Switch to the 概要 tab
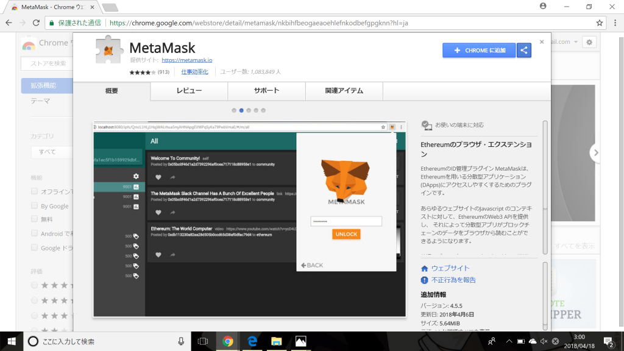The image size is (624, 351). [112, 91]
